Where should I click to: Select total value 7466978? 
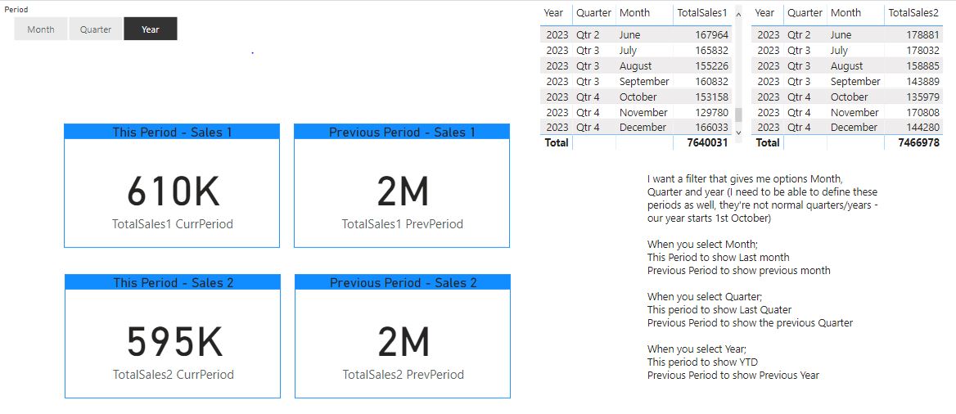click(x=919, y=142)
